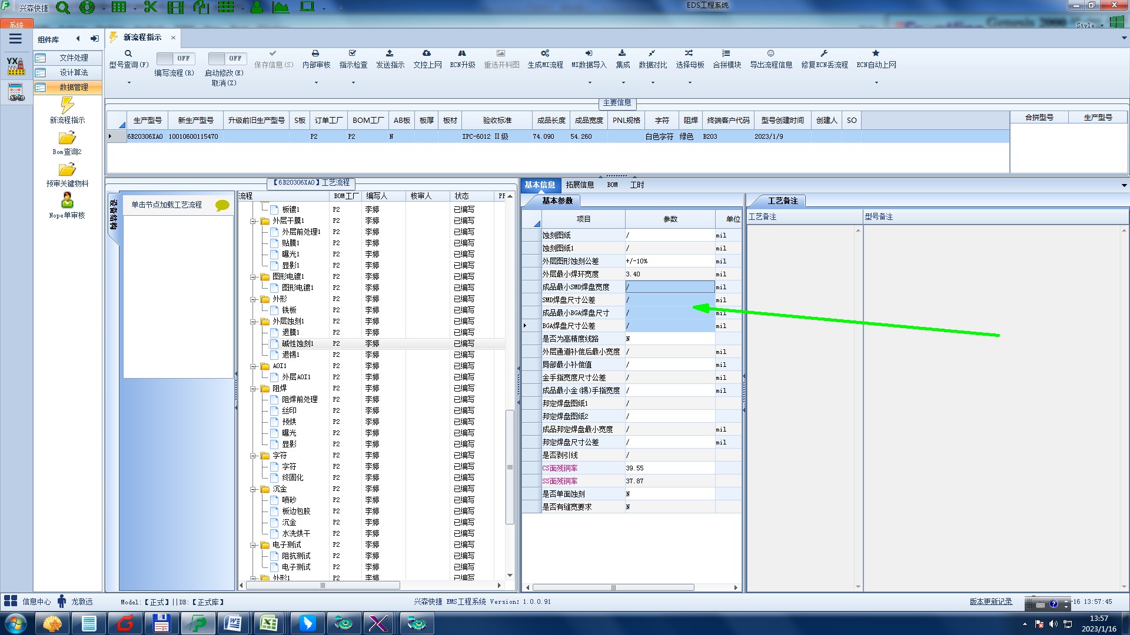Collapse the 外层蚀刻1 tree node
The image size is (1130, 635).
pyautogui.click(x=253, y=322)
